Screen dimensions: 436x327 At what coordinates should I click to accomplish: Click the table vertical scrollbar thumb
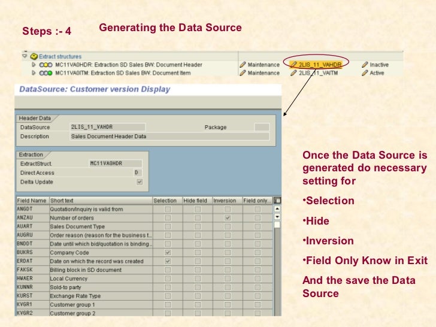click(277, 225)
